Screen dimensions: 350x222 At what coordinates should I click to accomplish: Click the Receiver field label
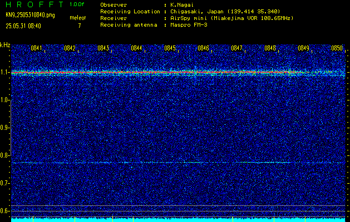point(114,18)
